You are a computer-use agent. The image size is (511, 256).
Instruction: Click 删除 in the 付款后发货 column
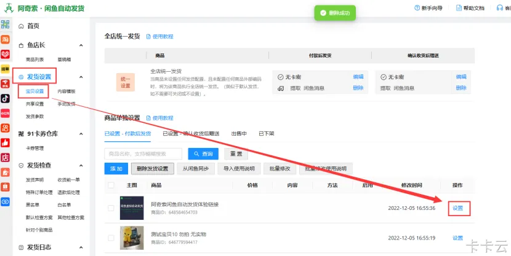(x=358, y=88)
